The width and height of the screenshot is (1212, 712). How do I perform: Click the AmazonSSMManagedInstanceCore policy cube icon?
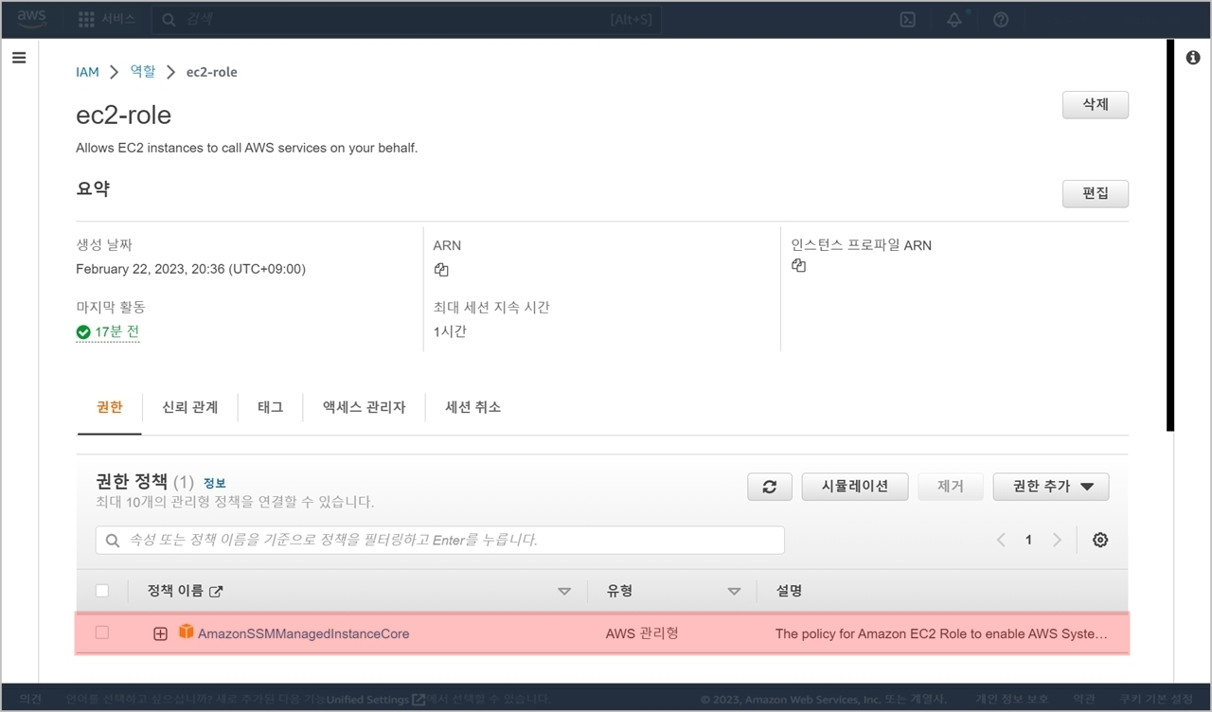(187, 632)
